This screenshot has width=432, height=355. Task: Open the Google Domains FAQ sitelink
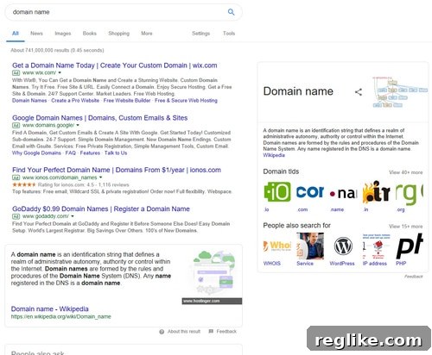click(71, 153)
